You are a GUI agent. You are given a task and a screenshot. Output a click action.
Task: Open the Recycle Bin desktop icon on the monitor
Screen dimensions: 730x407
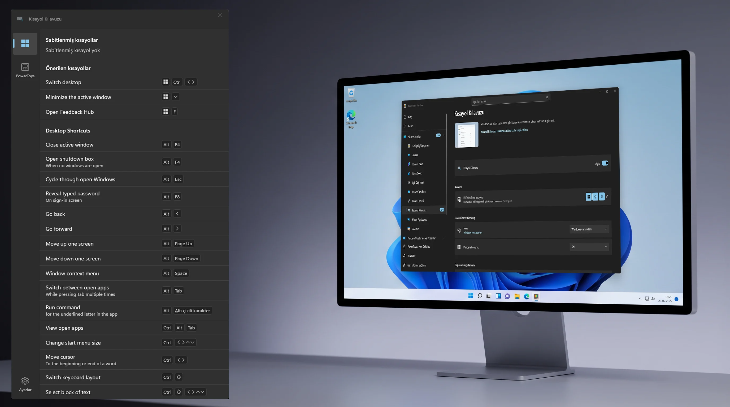[351, 95]
